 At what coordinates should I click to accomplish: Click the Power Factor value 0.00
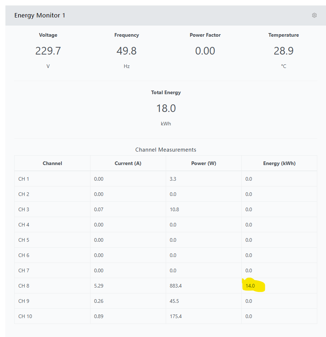coord(205,51)
